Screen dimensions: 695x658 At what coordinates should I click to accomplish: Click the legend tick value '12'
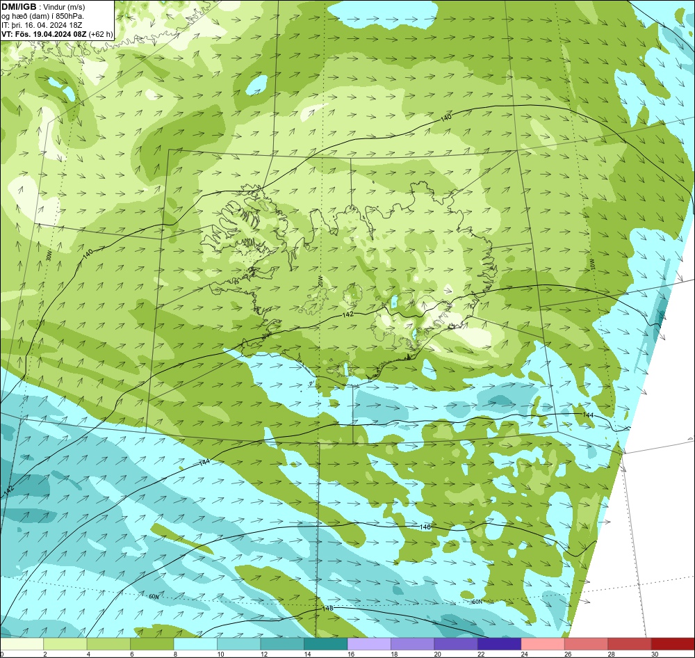tap(263, 654)
